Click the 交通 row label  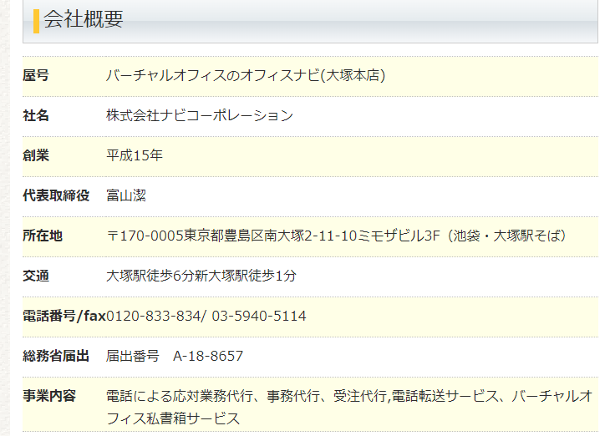[36, 276]
